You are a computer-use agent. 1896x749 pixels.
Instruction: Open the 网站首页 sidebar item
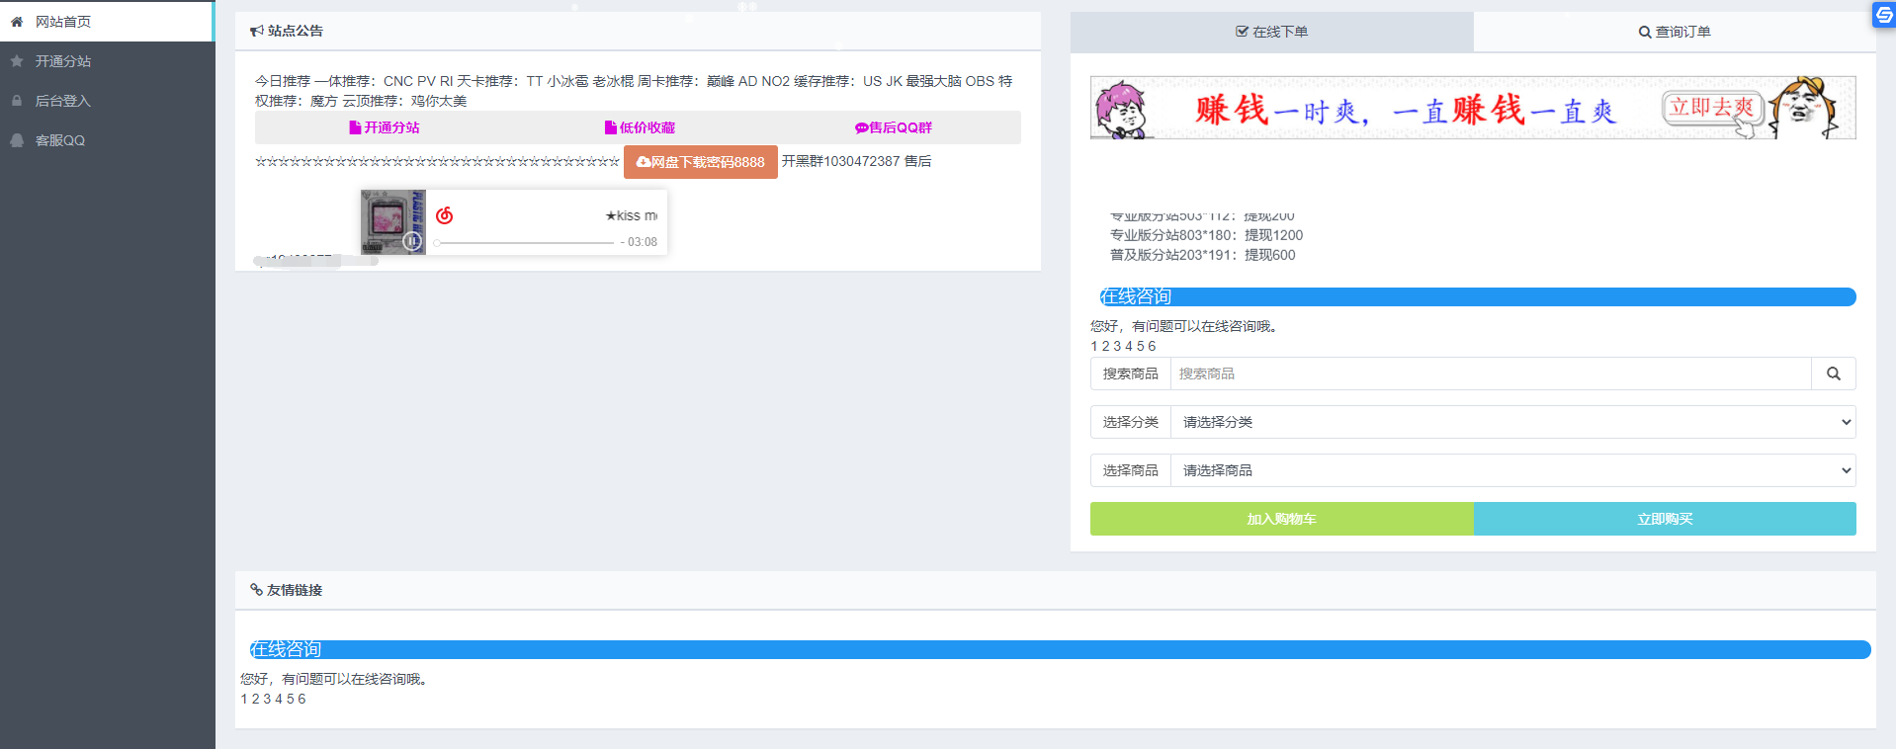[106, 22]
